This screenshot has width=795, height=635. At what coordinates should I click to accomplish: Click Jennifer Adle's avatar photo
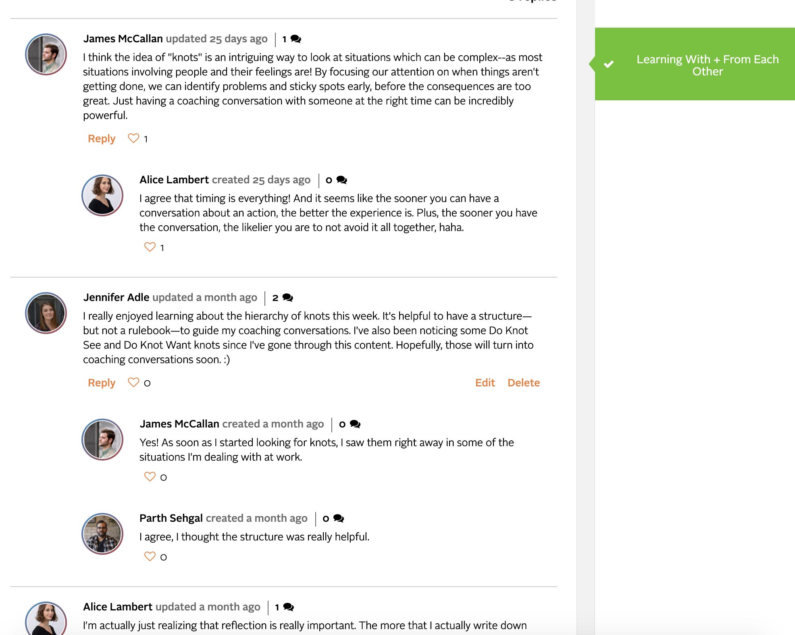46,313
